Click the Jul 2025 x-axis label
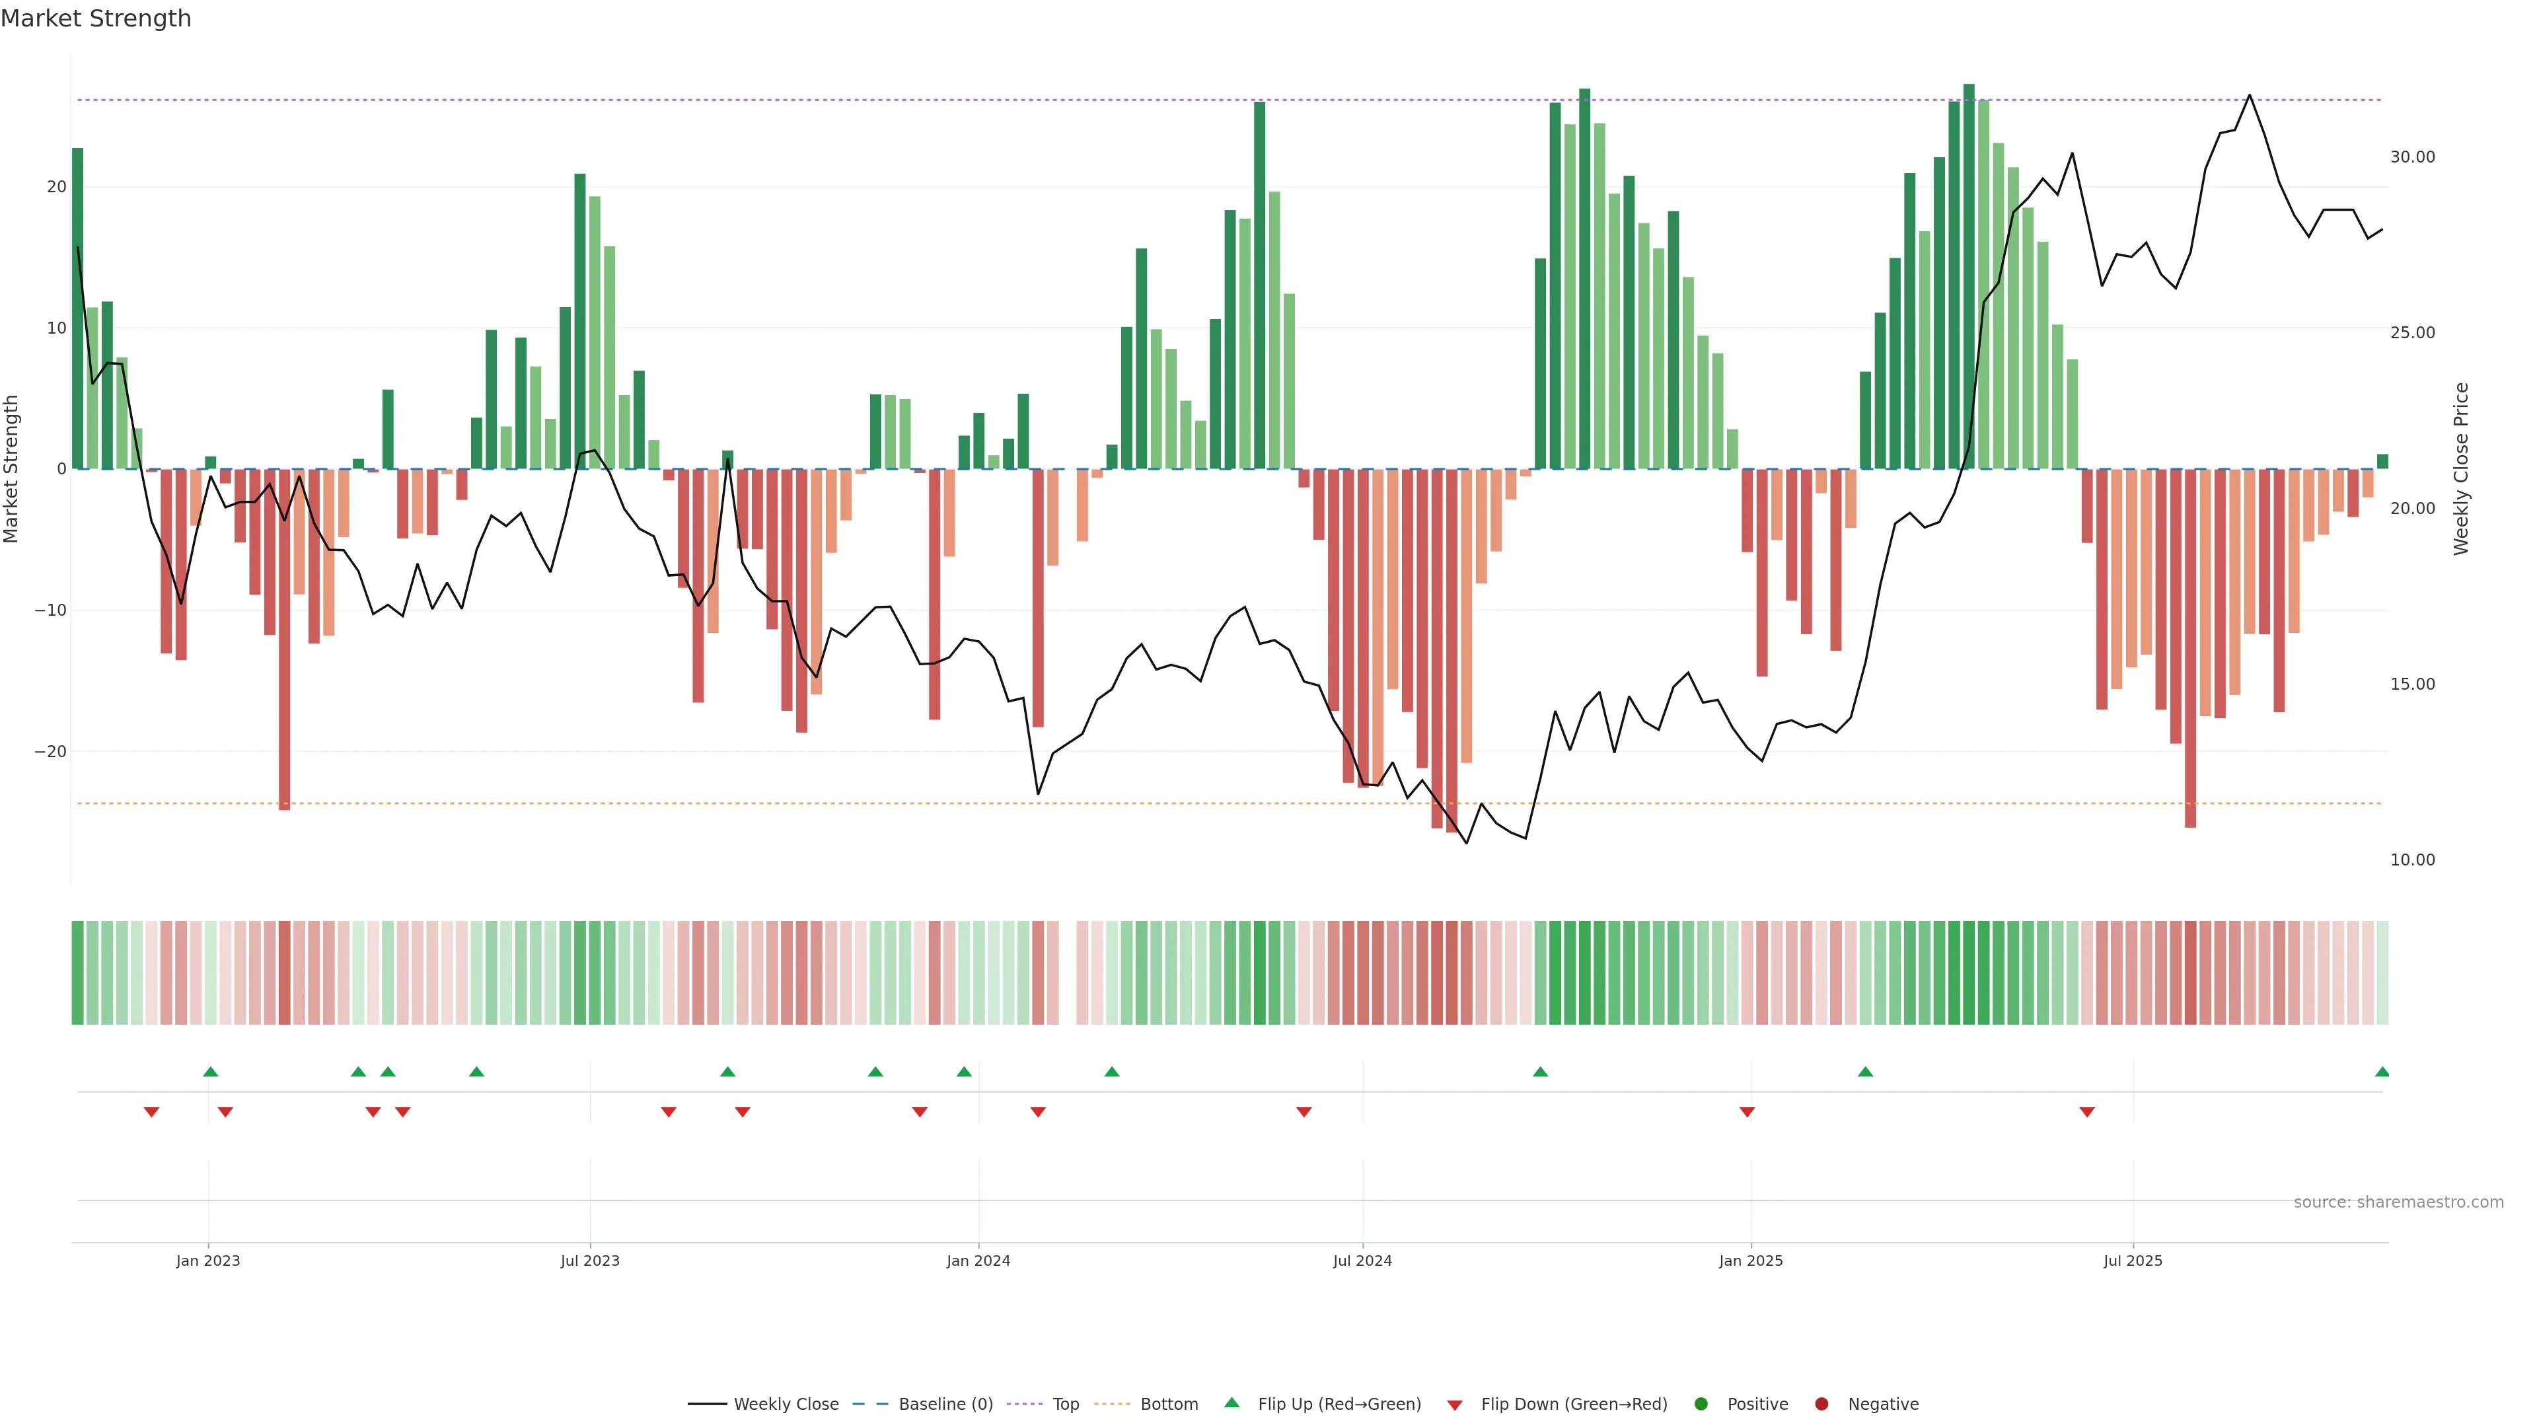The height and width of the screenshot is (1427, 2537). pos(2132,1262)
